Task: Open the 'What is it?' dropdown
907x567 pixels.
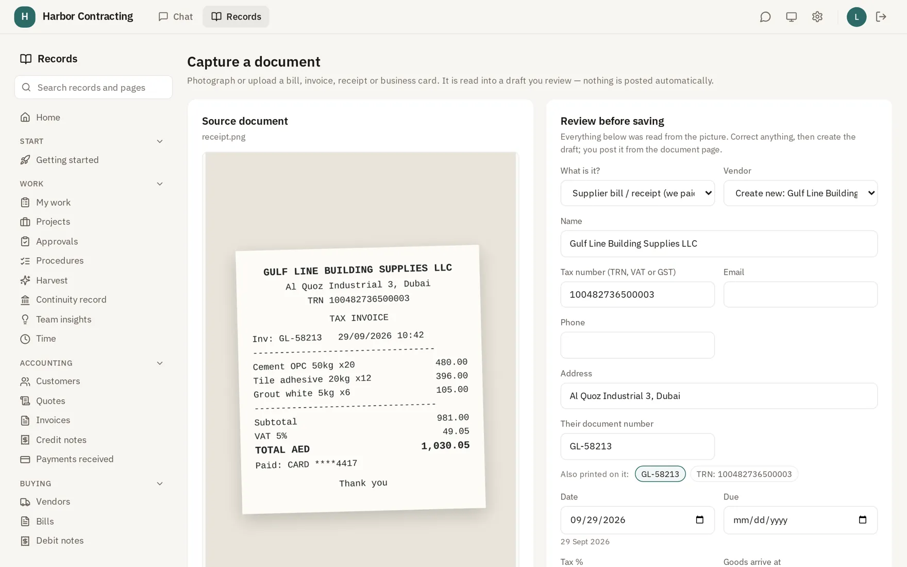Action: click(x=637, y=193)
